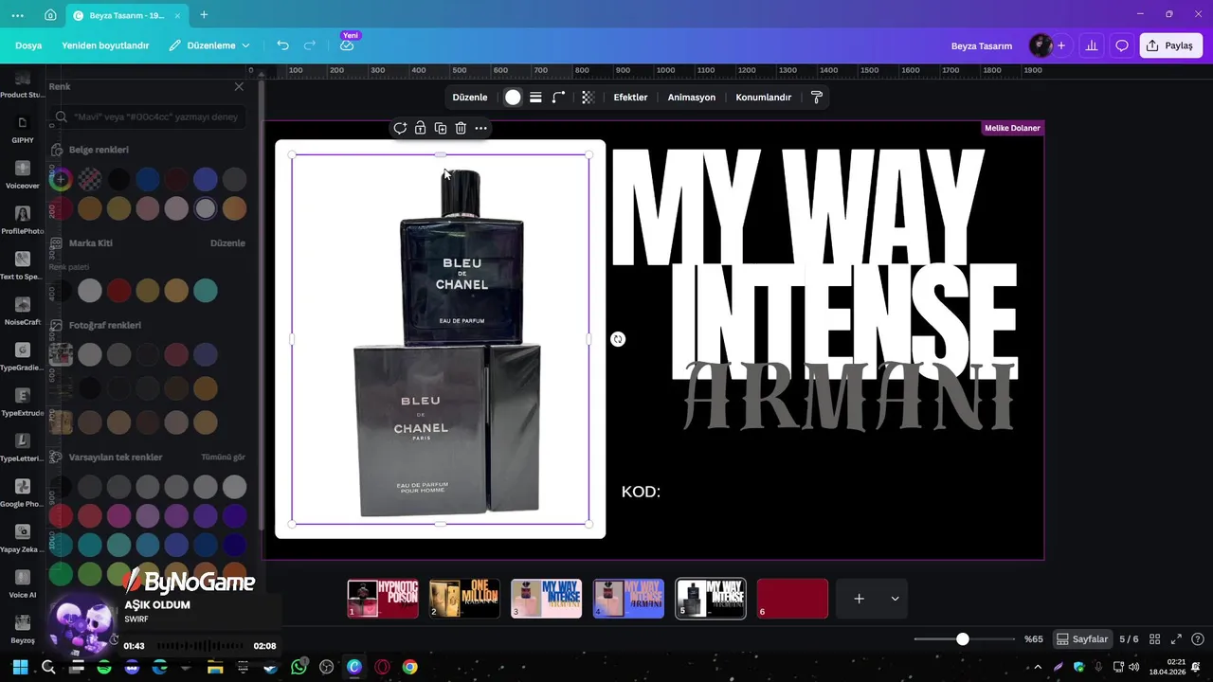Select page 2 One Million thumbnail
Image resolution: width=1213 pixels, height=682 pixels.
click(x=464, y=599)
